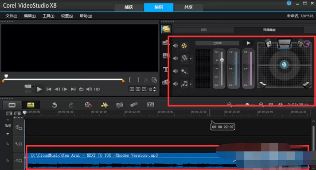316x170 pixels.
Task: Open the record/capture option
Action: coord(88,105)
